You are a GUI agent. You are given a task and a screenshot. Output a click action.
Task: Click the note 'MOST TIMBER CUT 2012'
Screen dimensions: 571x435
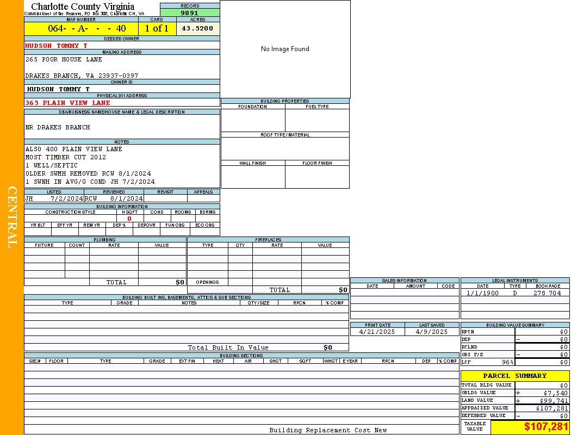tap(66, 157)
